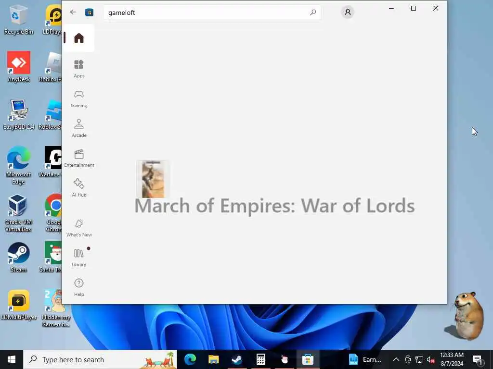Click Meet Now tray icon
Image resolution: width=493 pixels, height=369 pixels.
click(408, 359)
